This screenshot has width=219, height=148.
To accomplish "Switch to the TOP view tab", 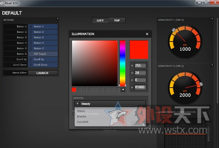I will click(117, 20).
